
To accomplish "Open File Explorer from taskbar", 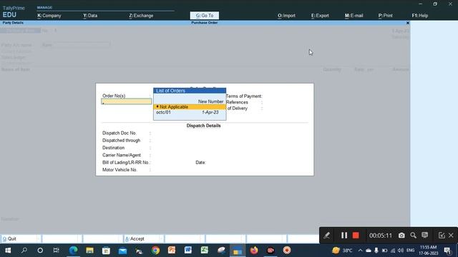I will 89,251.
